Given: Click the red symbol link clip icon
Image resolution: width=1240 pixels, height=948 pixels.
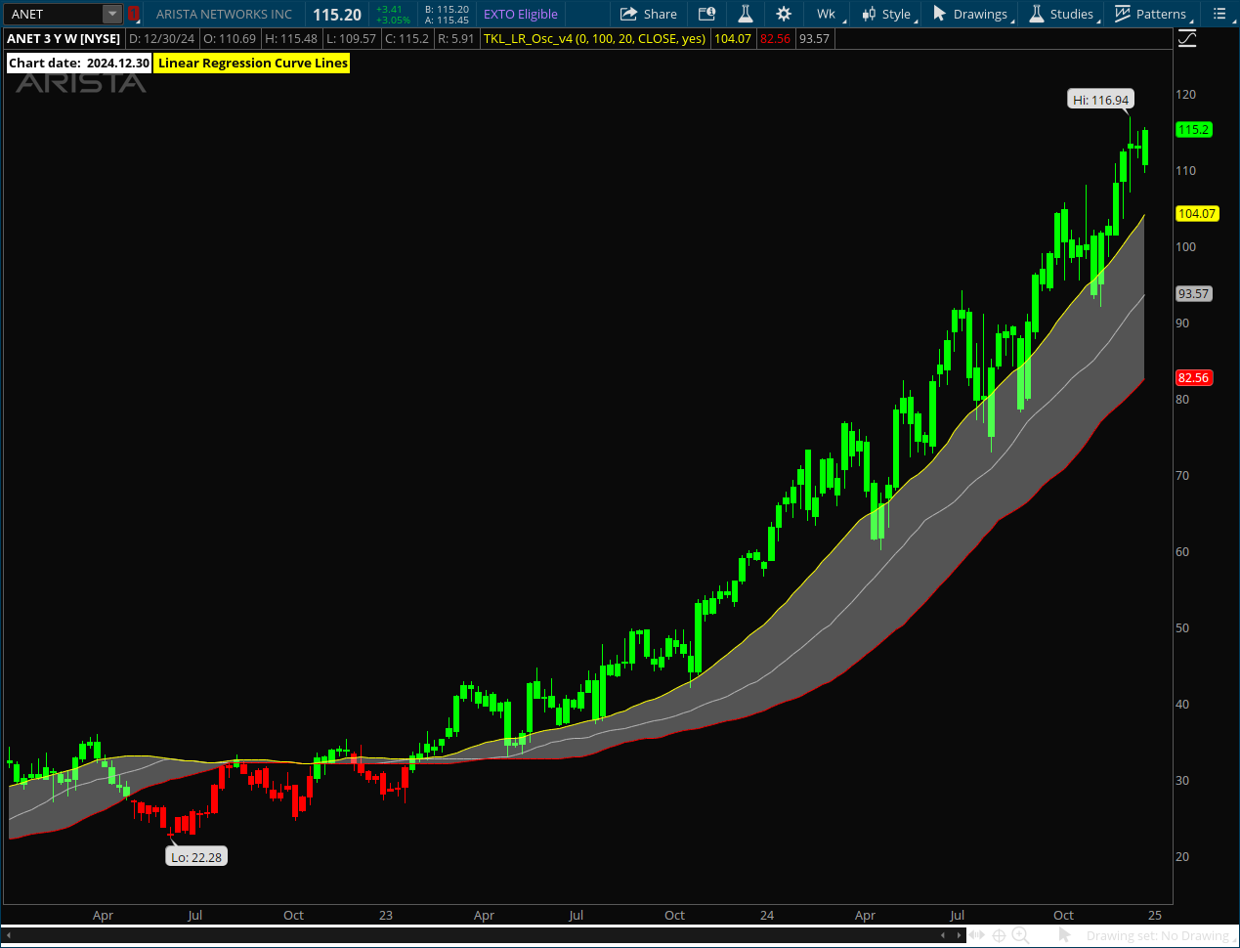Looking at the screenshot, I should tap(134, 14).
